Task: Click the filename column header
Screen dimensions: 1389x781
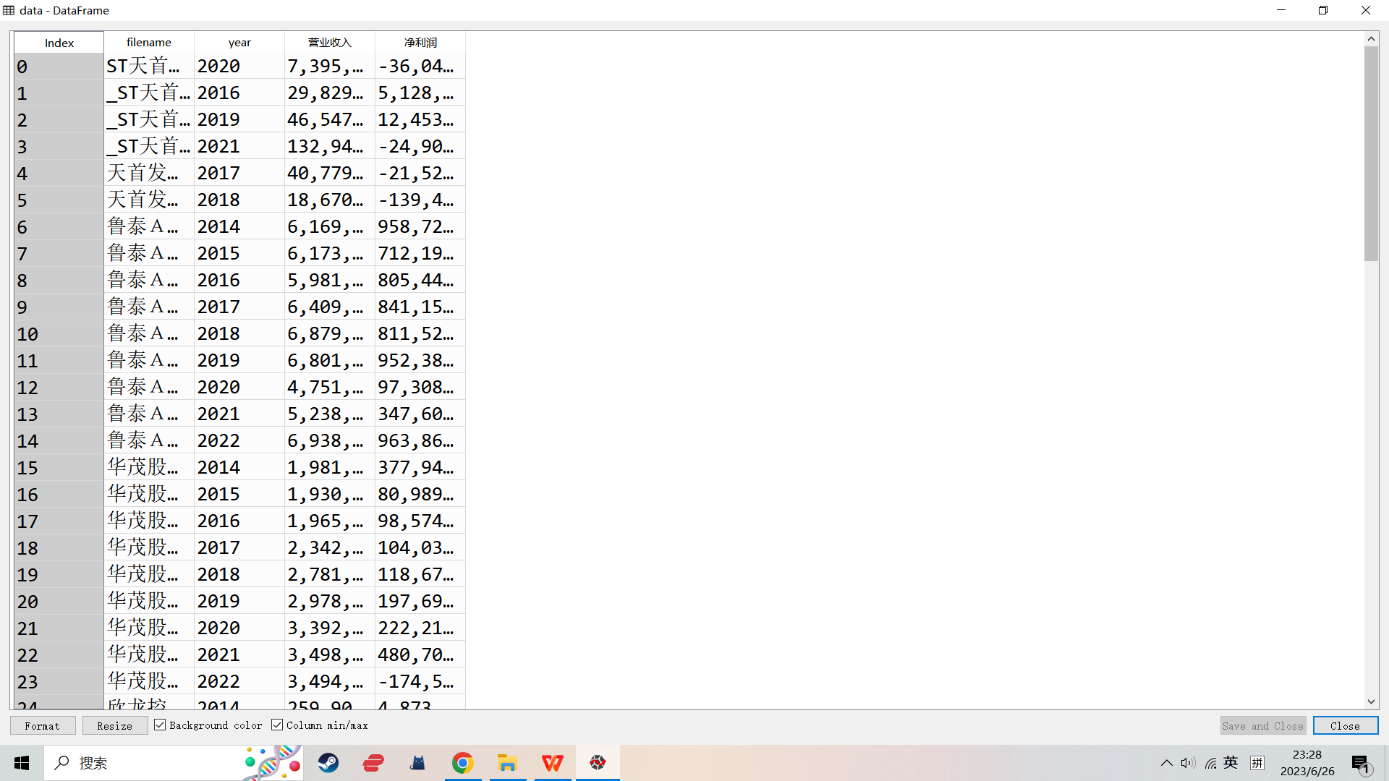Action: pos(149,42)
